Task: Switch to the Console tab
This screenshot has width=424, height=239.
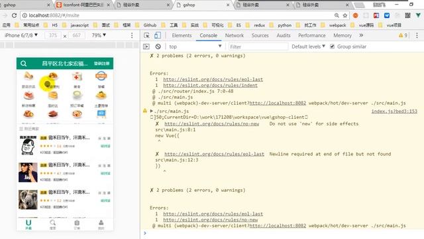Action: click(x=208, y=35)
